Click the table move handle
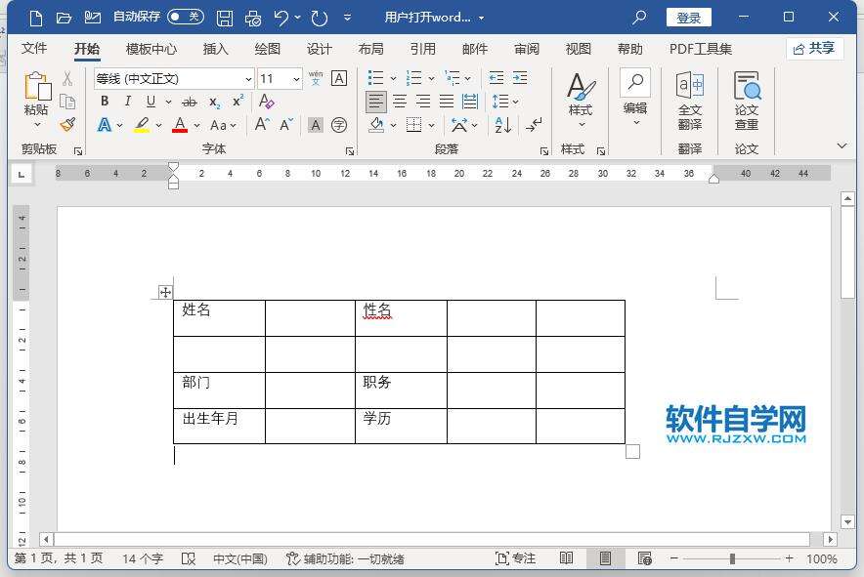 coord(165,292)
